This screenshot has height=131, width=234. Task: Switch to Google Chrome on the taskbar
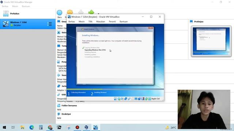pos(50,127)
